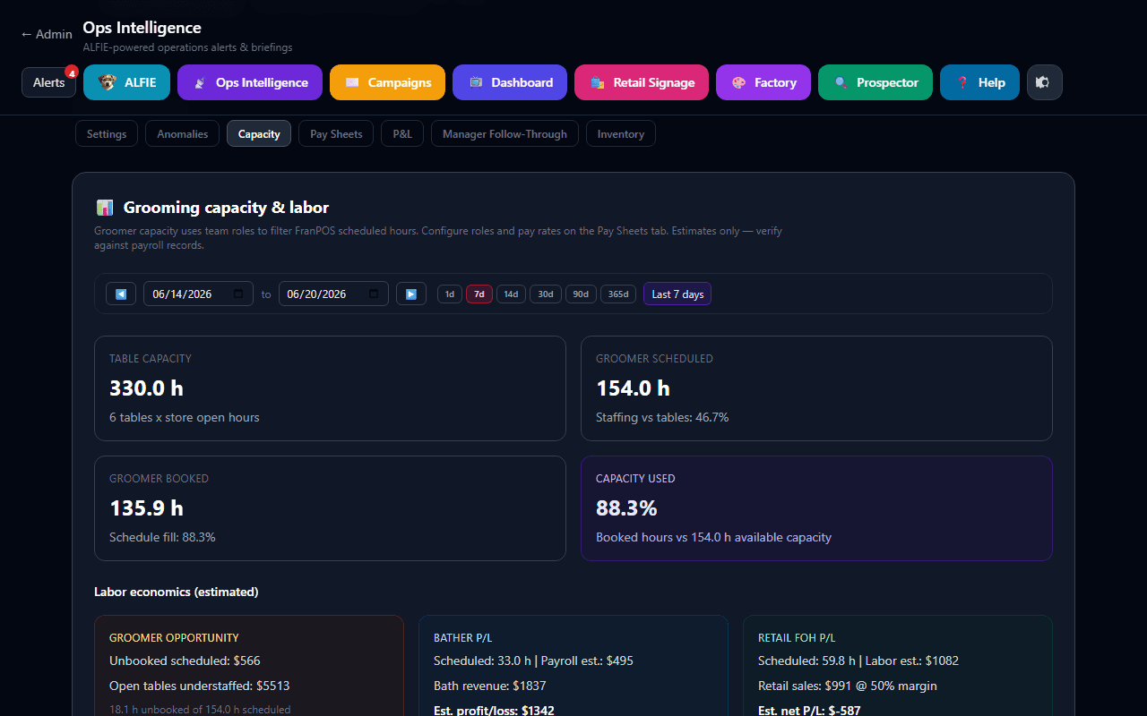This screenshot has height=716, width=1147.
Task: Click the Table Capacity 330.0 h value
Action: point(146,388)
